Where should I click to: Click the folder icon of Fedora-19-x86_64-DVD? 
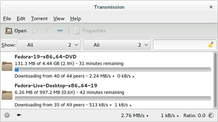click(7, 66)
